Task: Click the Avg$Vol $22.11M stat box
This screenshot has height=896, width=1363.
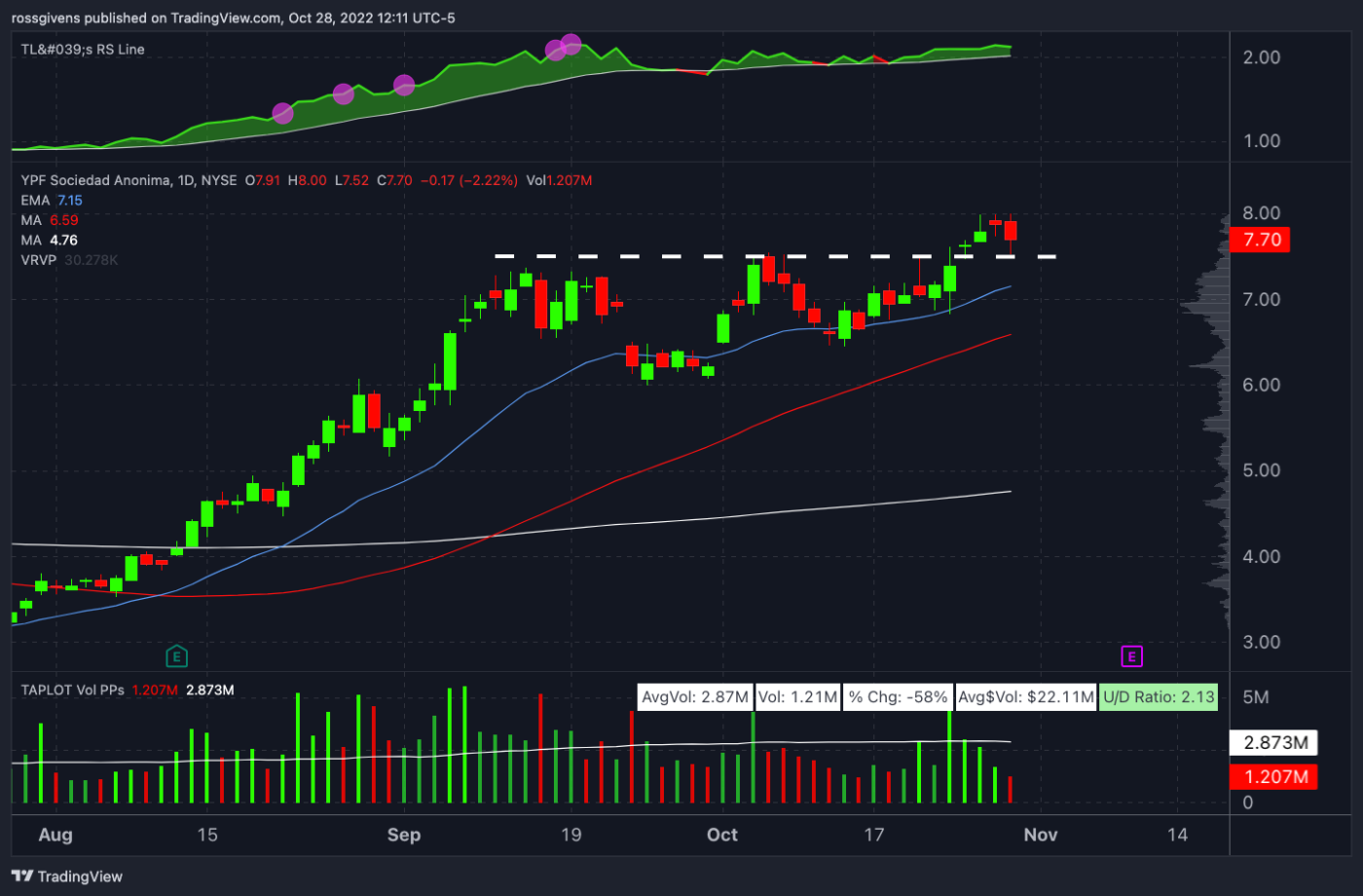Action: pos(1025,696)
